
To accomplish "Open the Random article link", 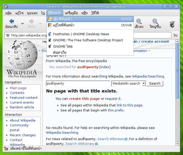I will point(22,107).
